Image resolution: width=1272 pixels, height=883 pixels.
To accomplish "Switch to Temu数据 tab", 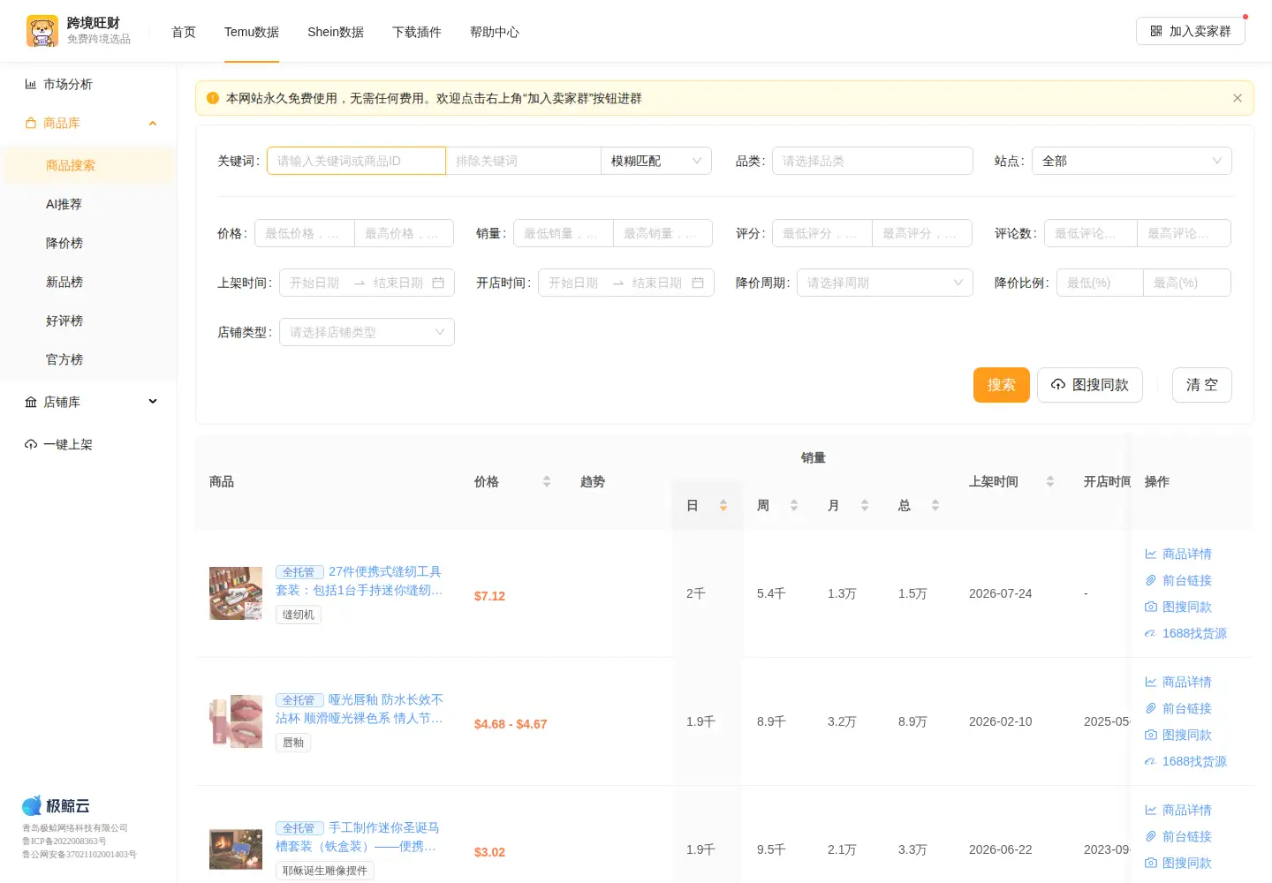I will coord(252,32).
